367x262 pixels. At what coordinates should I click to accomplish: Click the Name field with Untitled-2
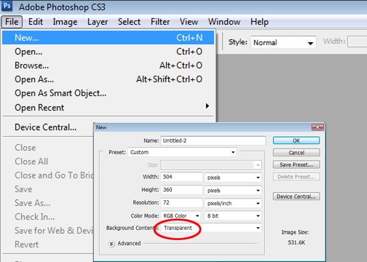213,140
